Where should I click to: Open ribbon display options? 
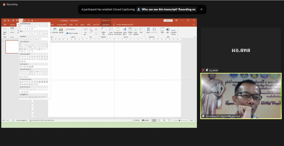(176, 21)
